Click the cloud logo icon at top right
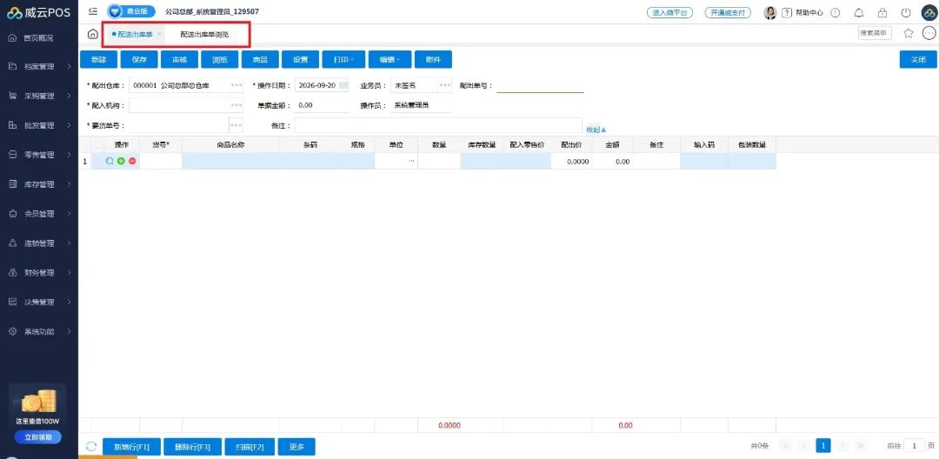The width and height of the screenshot is (939, 459). tap(929, 12)
